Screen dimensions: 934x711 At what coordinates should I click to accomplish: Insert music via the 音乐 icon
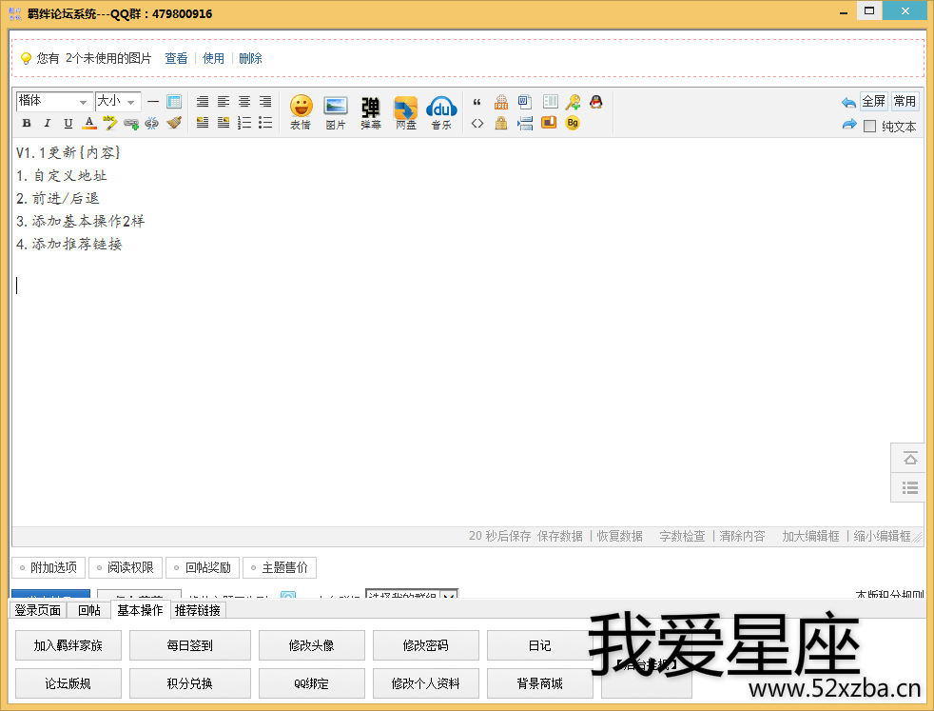(x=441, y=111)
